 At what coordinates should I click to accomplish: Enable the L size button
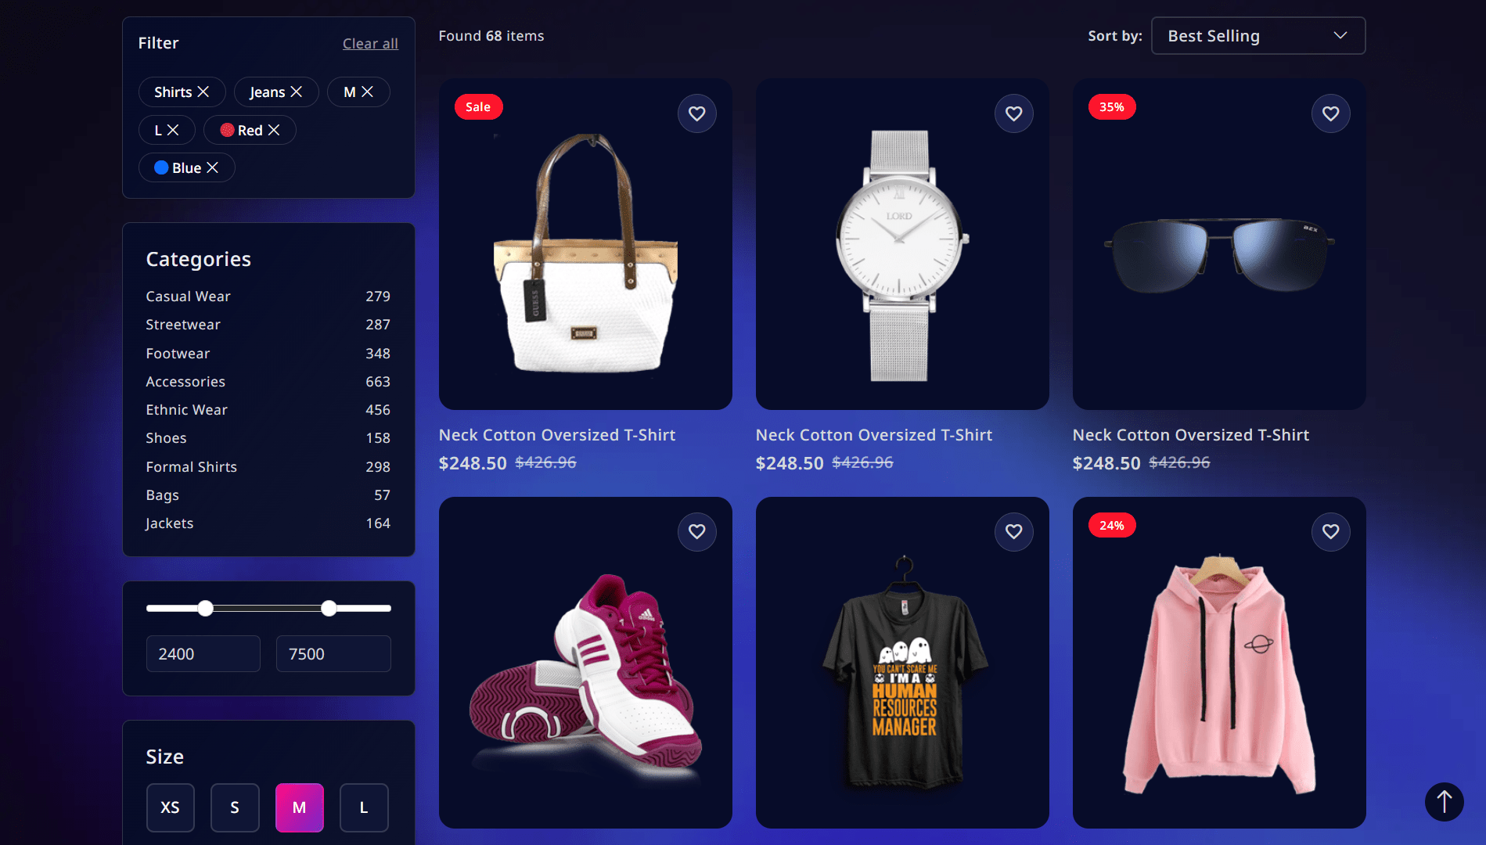(x=364, y=807)
